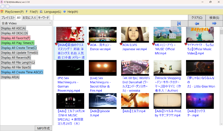223x131 pixels.
Task: Click the back arrow icon below title bar
Action: (x=3, y=6)
